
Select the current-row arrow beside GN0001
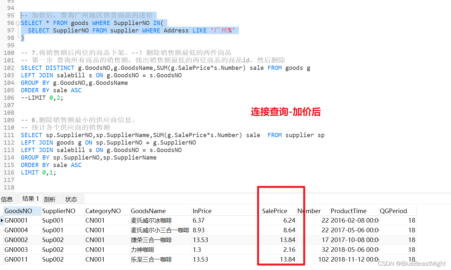pos(2,221)
